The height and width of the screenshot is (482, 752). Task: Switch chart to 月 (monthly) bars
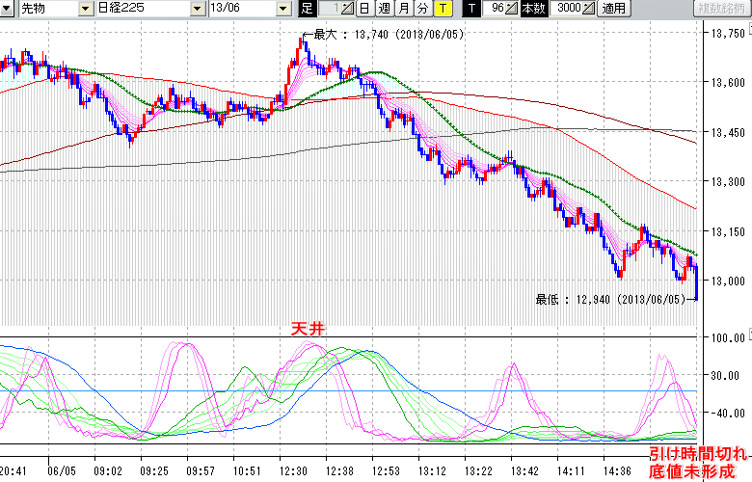(x=403, y=9)
